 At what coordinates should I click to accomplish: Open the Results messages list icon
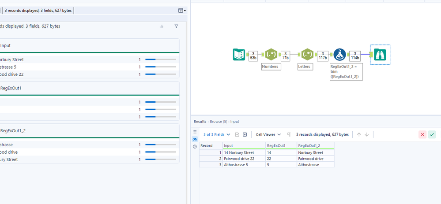coord(195,132)
